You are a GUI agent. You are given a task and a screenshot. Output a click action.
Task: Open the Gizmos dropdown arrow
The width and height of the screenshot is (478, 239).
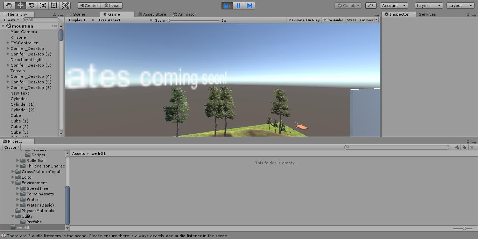pos(377,20)
